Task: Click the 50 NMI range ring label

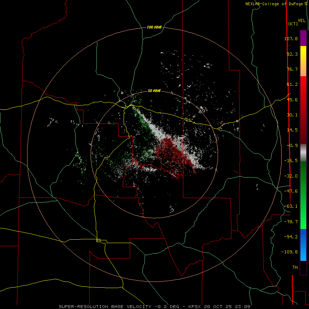Action: click(154, 91)
